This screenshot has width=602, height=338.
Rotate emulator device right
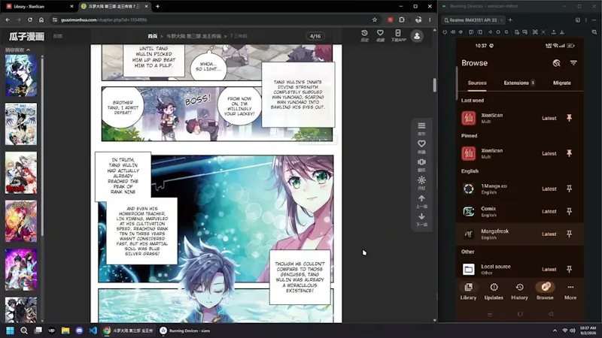tap(480, 32)
